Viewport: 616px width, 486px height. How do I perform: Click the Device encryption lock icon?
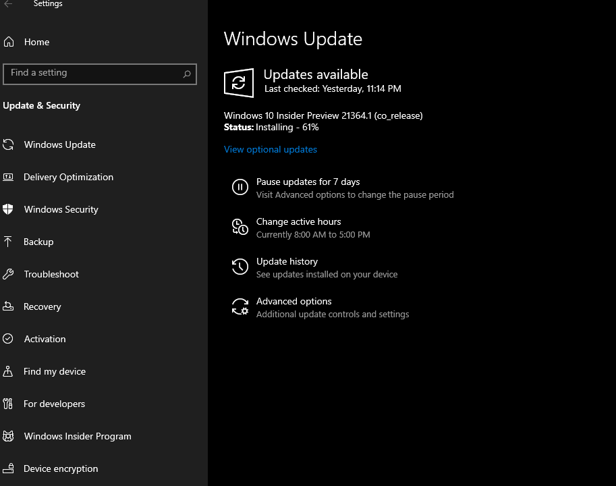click(x=9, y=468)
